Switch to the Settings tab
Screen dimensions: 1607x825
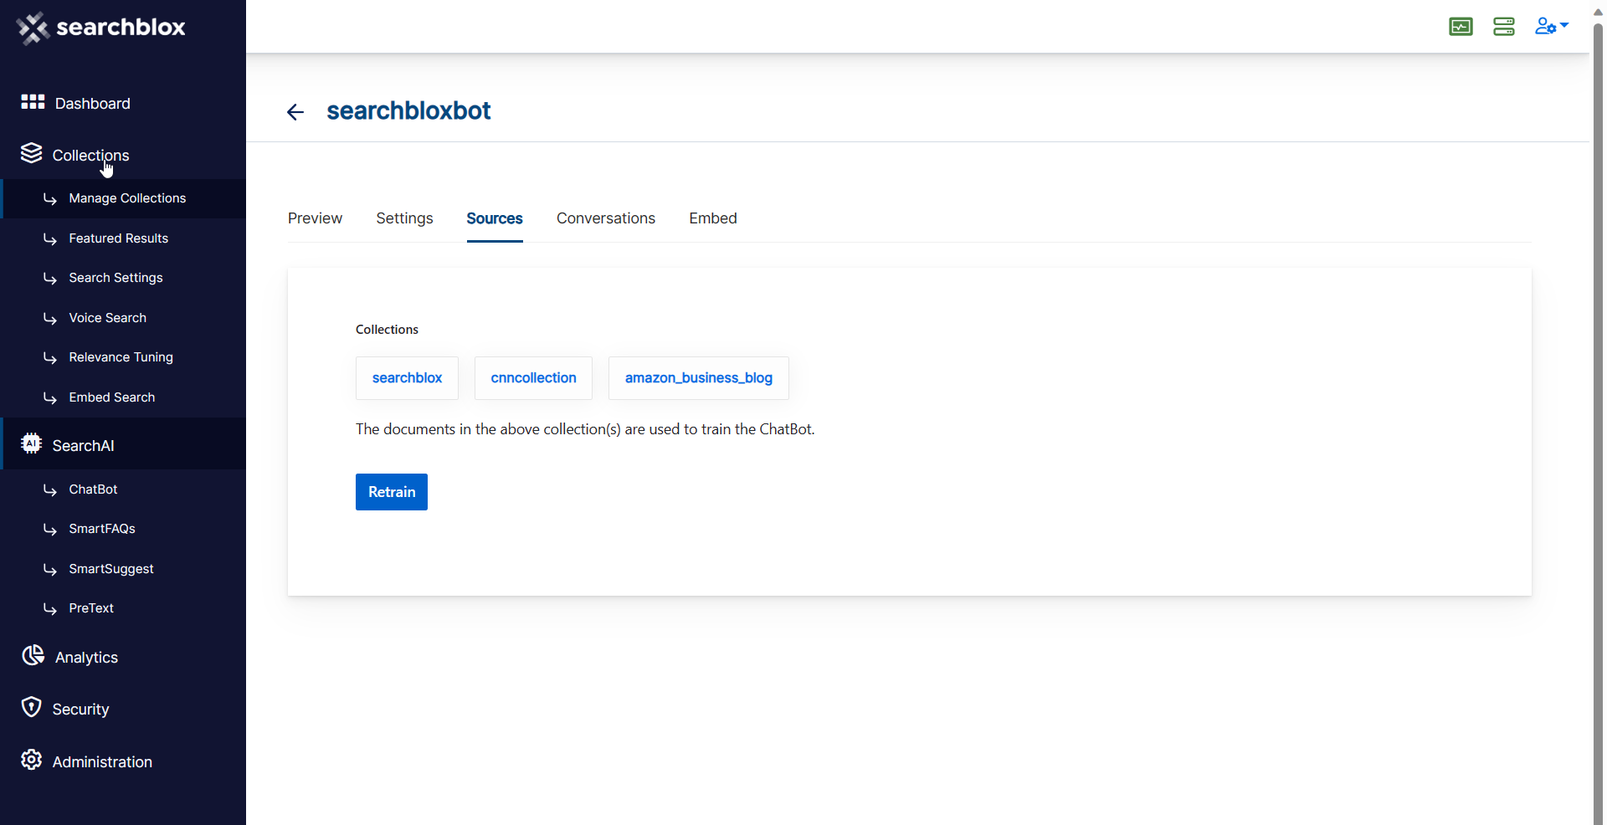404,218
